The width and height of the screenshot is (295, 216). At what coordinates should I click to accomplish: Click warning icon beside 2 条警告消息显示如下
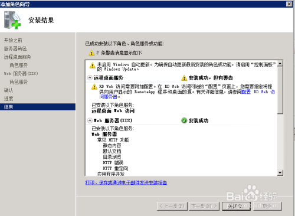tap(91, 53)
